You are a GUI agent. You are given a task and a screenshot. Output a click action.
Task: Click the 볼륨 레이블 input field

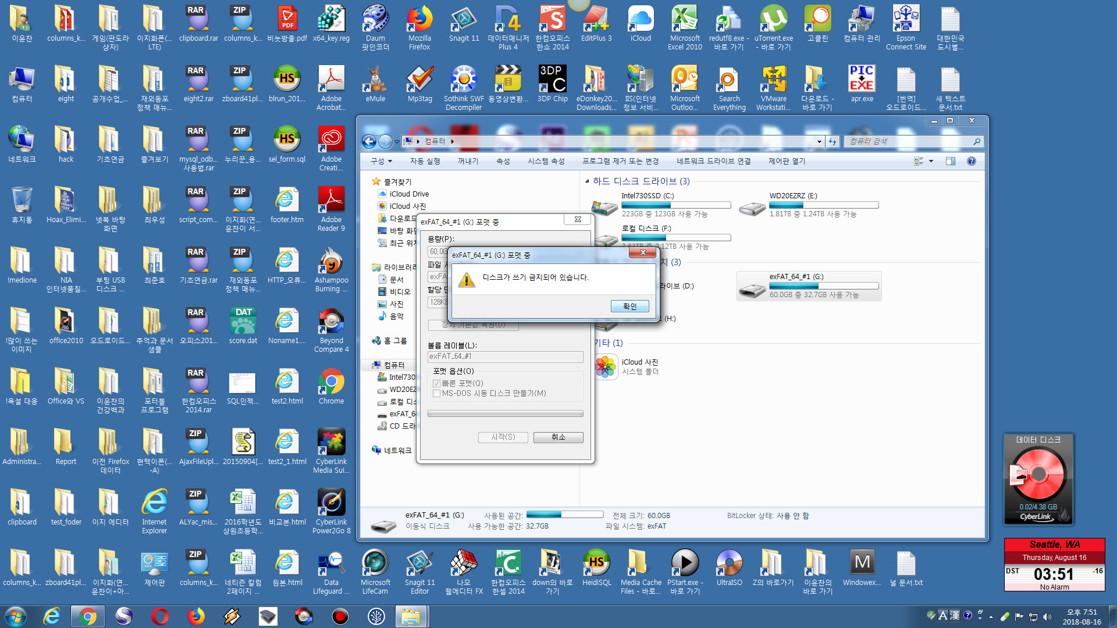[505, 356]
